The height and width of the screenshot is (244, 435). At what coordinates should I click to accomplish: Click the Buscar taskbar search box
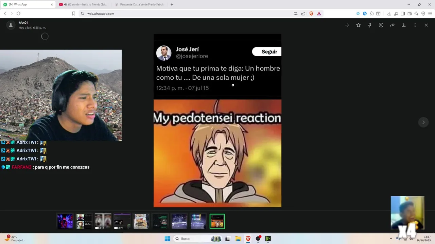198,239
